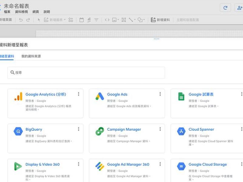This screenshot has height=182, width=243.
Task: Insert URL embed code icon
Action: point(107,20)
